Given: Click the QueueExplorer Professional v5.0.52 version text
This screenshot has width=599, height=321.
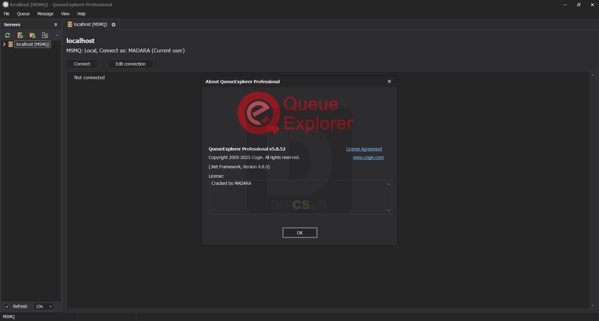Looking at the screenshot, I should pyautogui.click(x=247, y=149).
